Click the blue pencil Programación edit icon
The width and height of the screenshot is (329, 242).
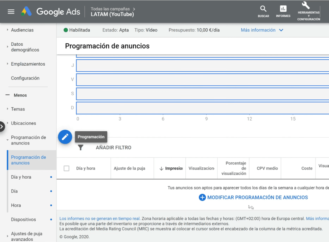pos(65,137)
